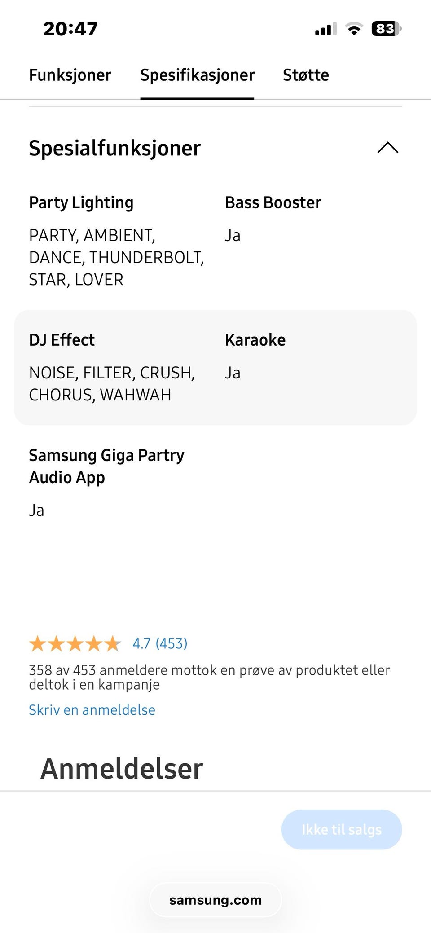Tap the Wi-Fi status icon
The image size is (431, 933).
point(354,29)
